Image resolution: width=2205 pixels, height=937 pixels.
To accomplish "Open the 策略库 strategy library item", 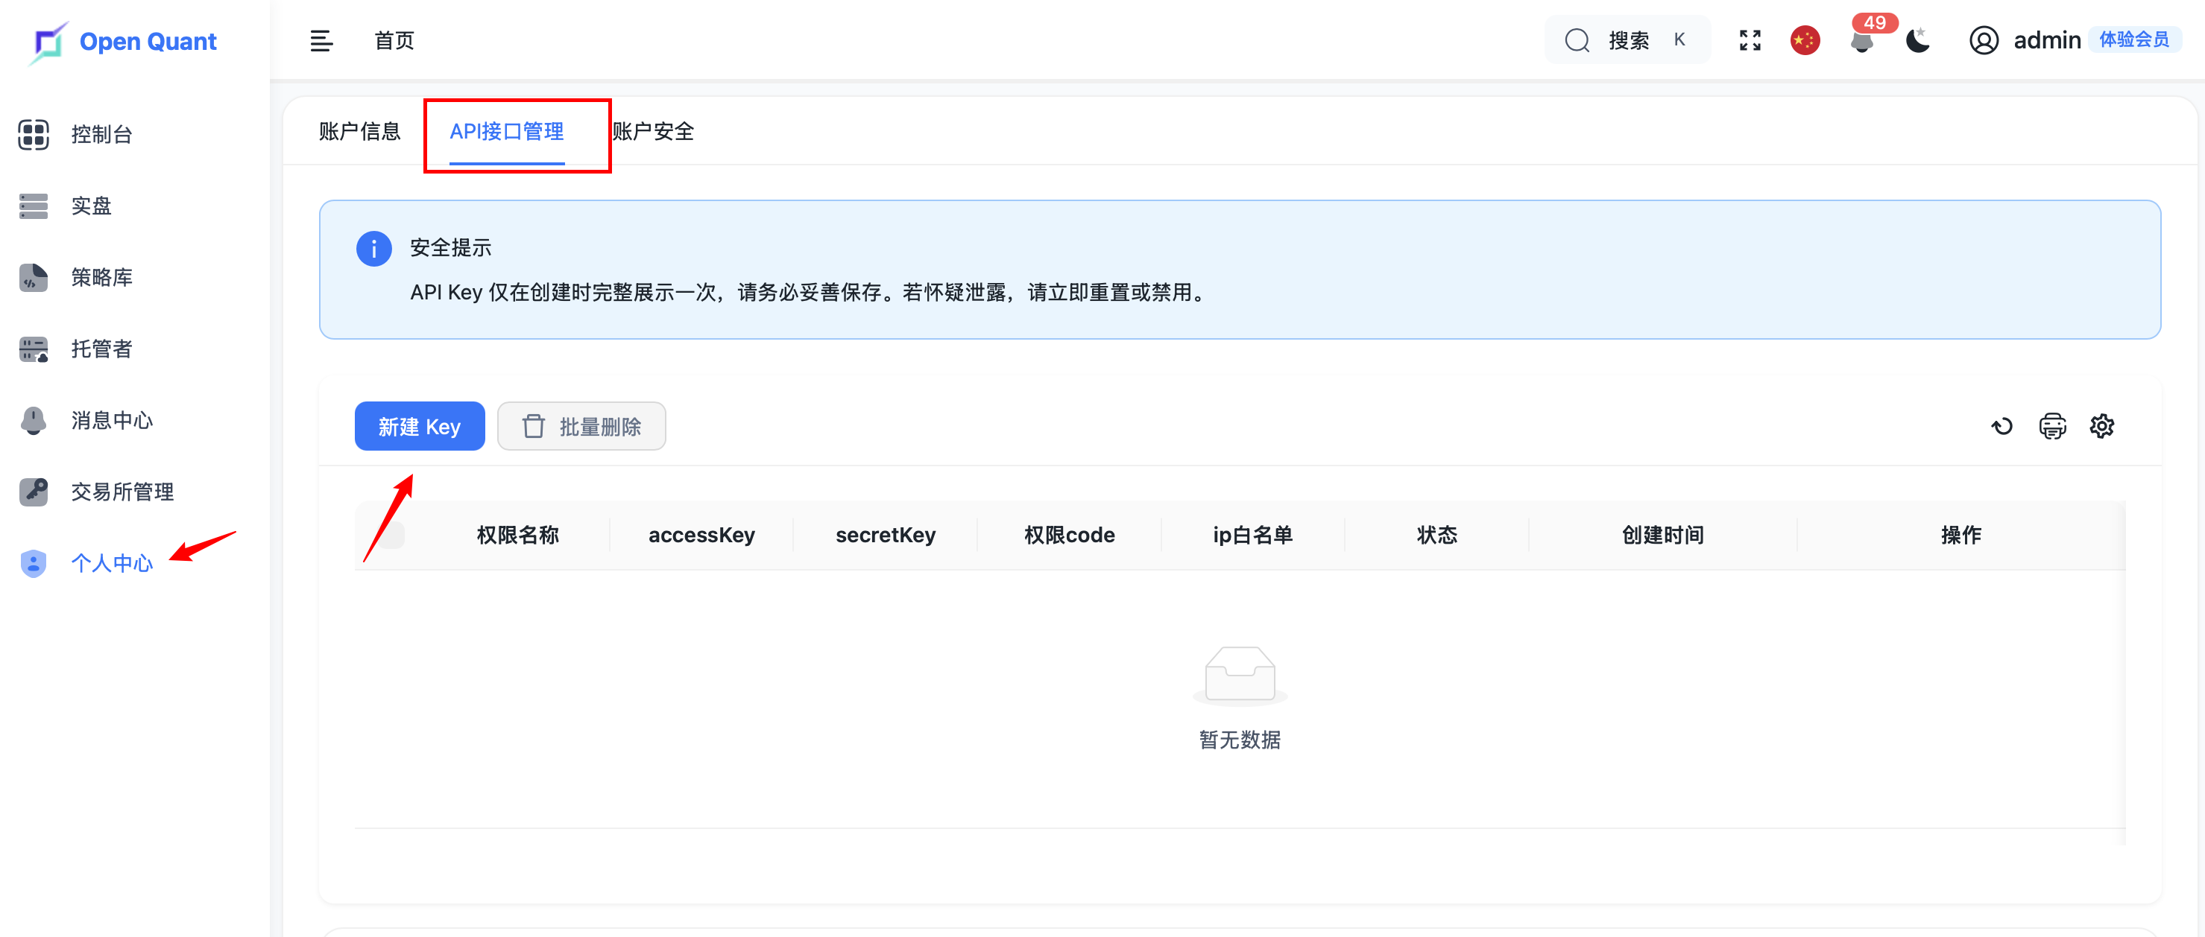I will click(x=101, y=277).
